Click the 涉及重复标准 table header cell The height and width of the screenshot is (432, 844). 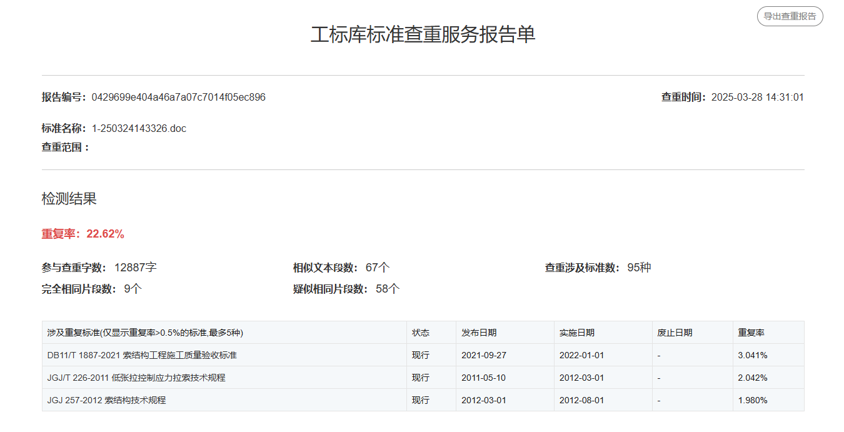[145, 333]
